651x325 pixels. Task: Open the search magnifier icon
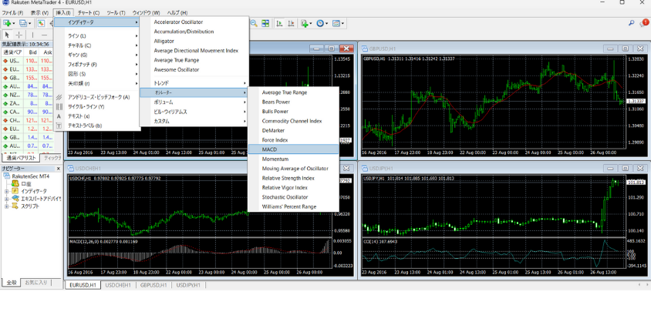(631, 24)
